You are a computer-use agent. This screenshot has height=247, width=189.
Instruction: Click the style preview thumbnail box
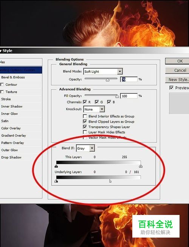[179, 103]
